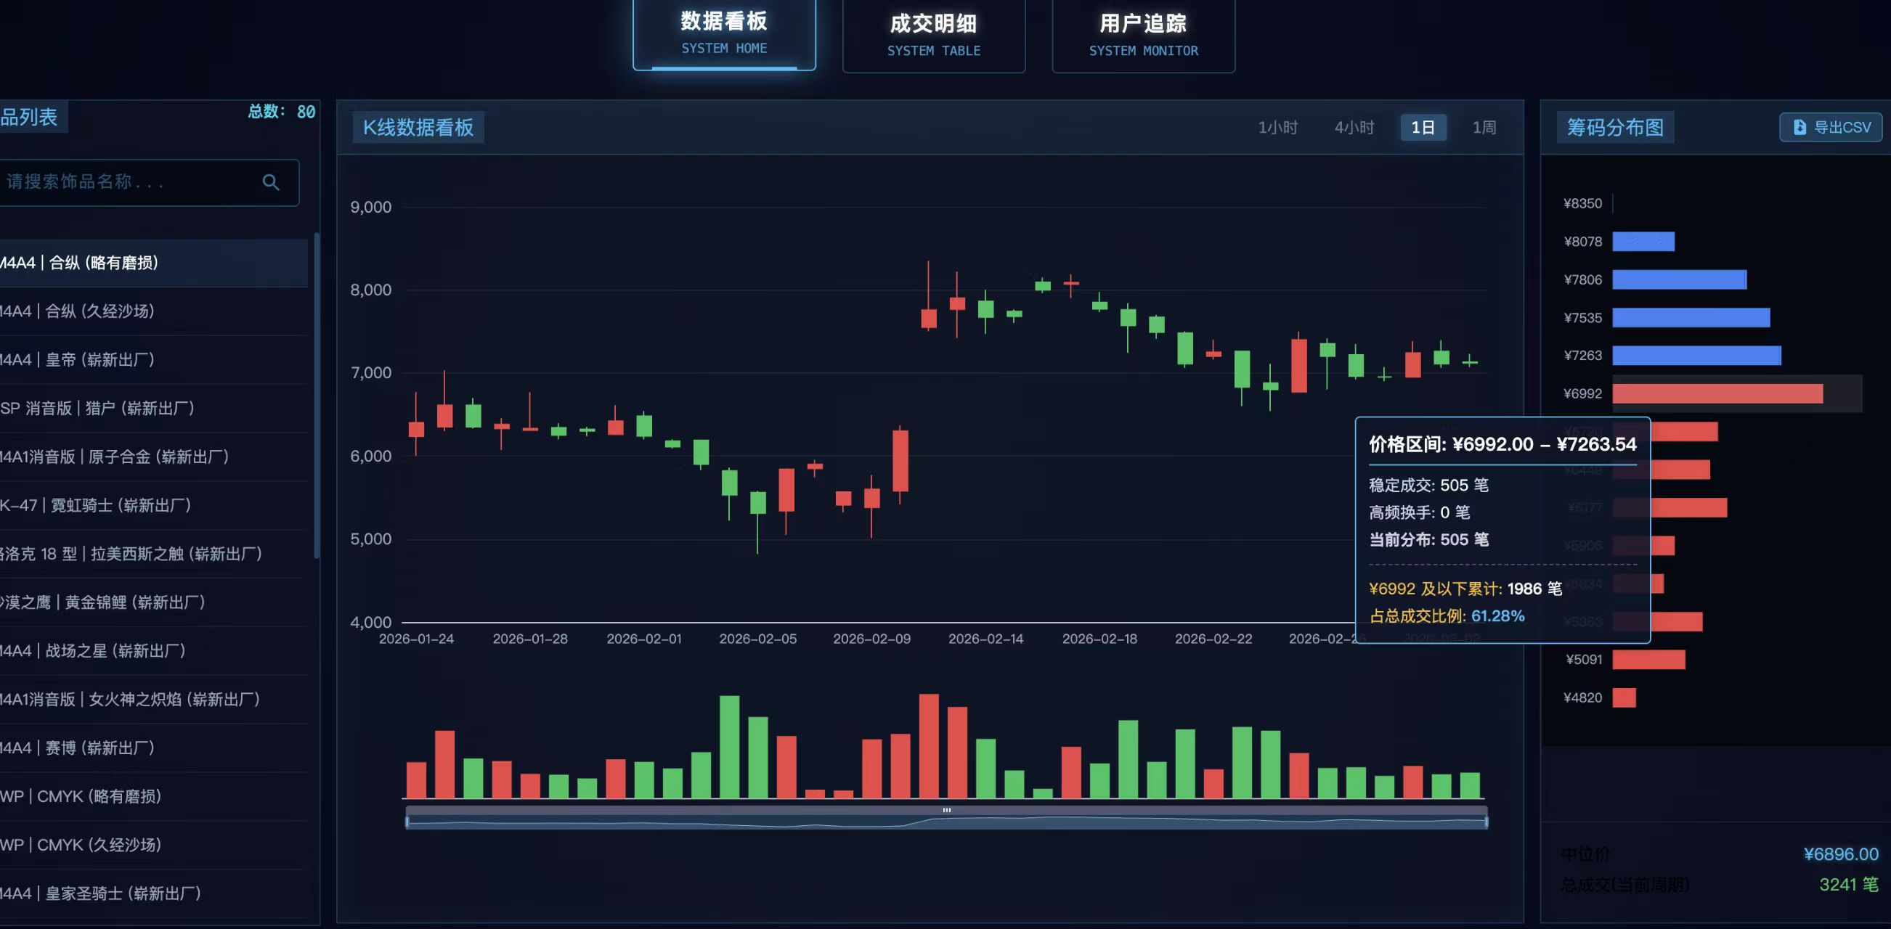Image resolution: width=1891 pixels, height=929 pixels.
Task: Select 合纵 (久经沙场) in the list
Action: pos(153,311)
